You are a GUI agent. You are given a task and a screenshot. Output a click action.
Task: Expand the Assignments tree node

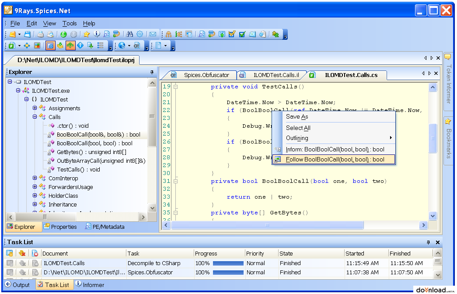pos(35,108)
